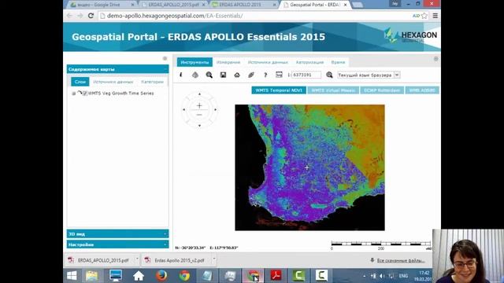Switch to the Категории tab
The image size is (504, 283).
(x=152, y=82)
